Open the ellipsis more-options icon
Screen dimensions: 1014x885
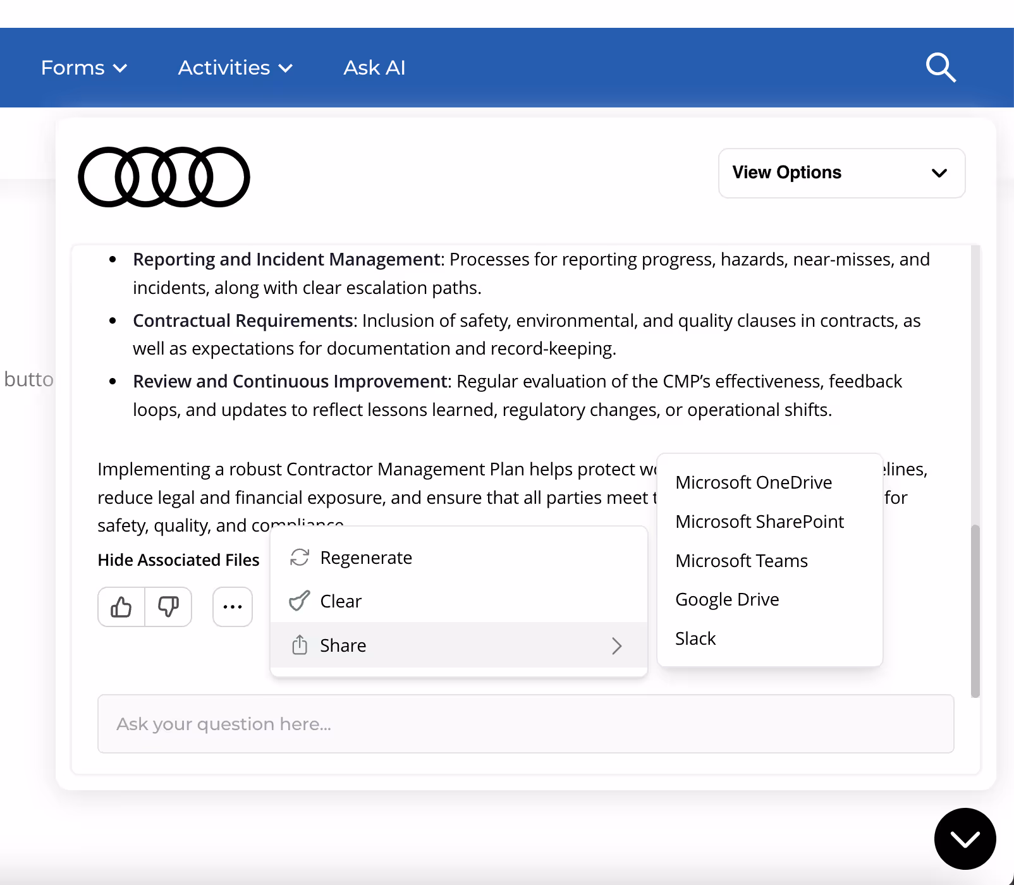pos(232,607)
